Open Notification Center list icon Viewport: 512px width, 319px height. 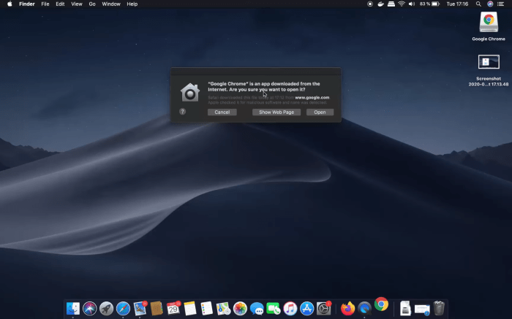coord(500,4)
